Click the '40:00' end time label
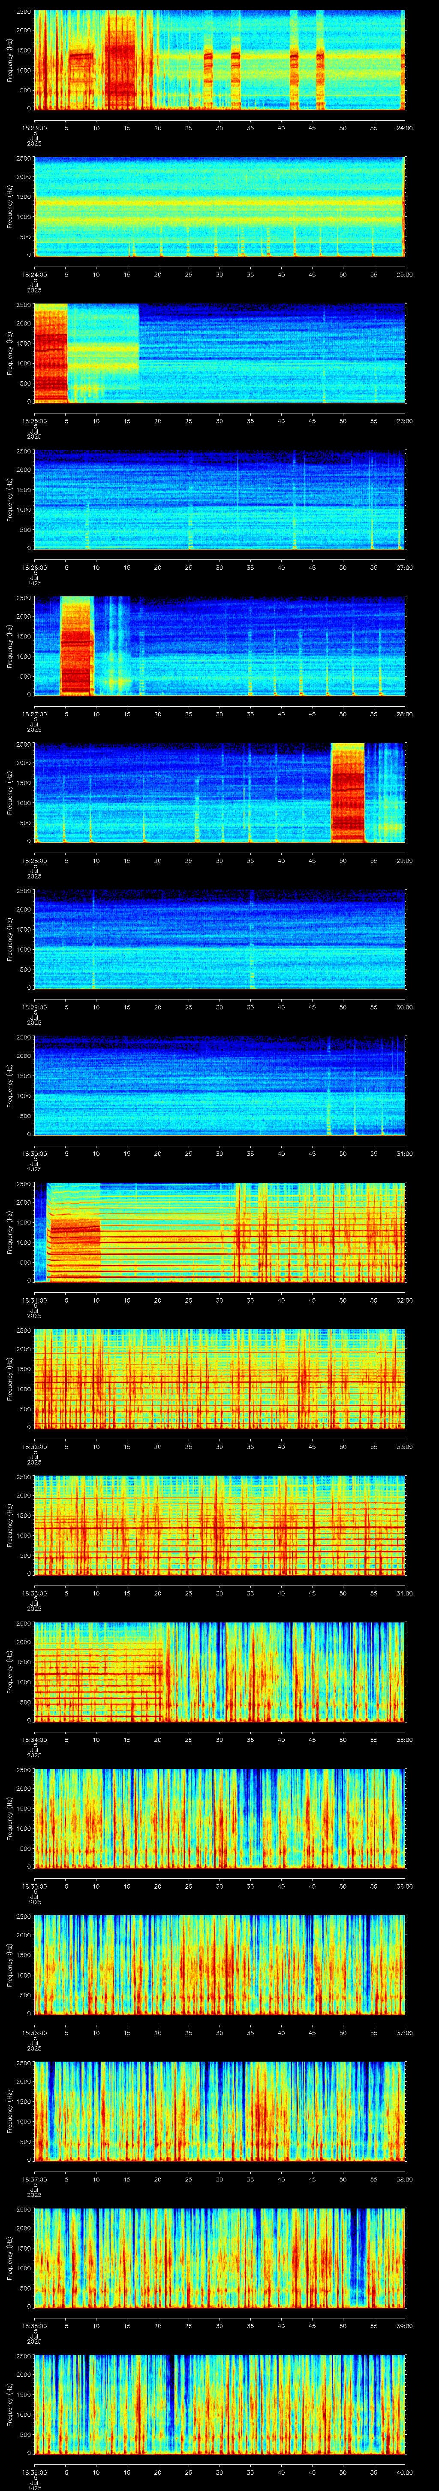 click(x=405, y=2472)
